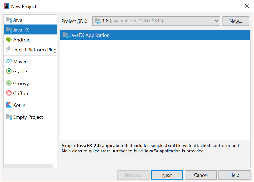Click the Griffon logo icon
Image resolution: width=254 pixels, height=182 pixels.
(9, 93)
